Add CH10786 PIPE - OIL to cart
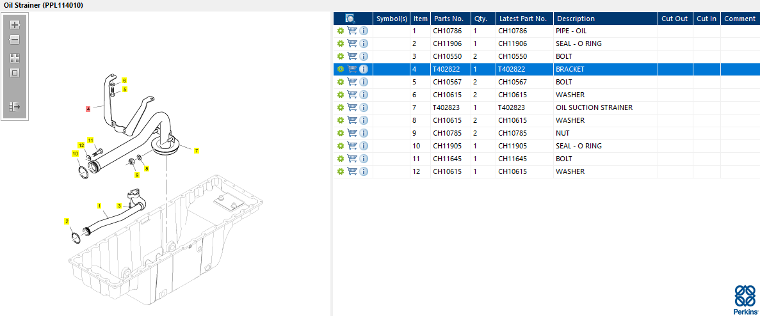This screenshot has width=760, height=316. (352, 31)
